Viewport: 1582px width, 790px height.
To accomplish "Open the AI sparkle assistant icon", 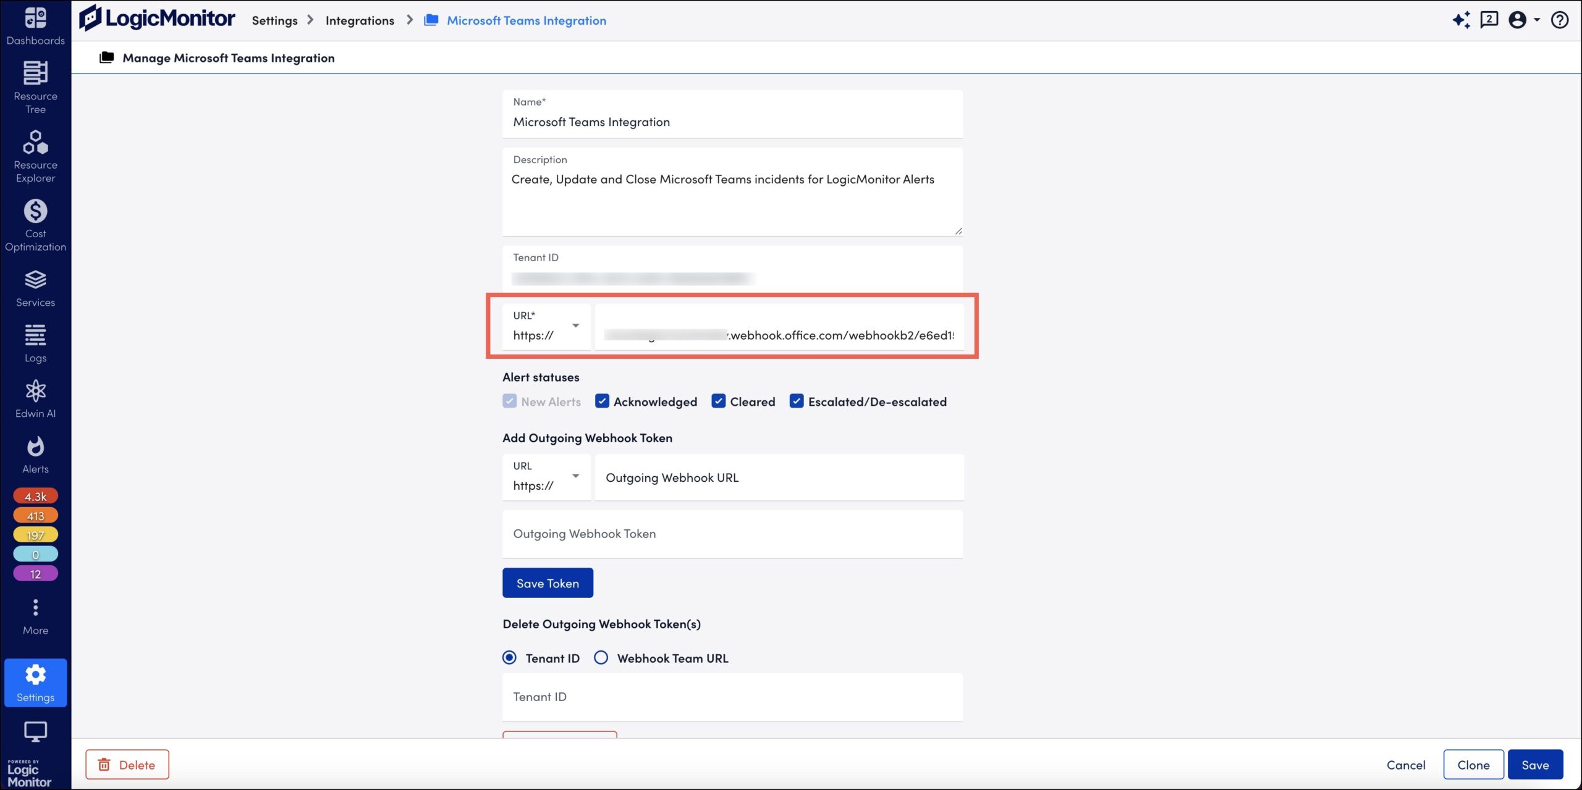I will tap(1461, 20).
